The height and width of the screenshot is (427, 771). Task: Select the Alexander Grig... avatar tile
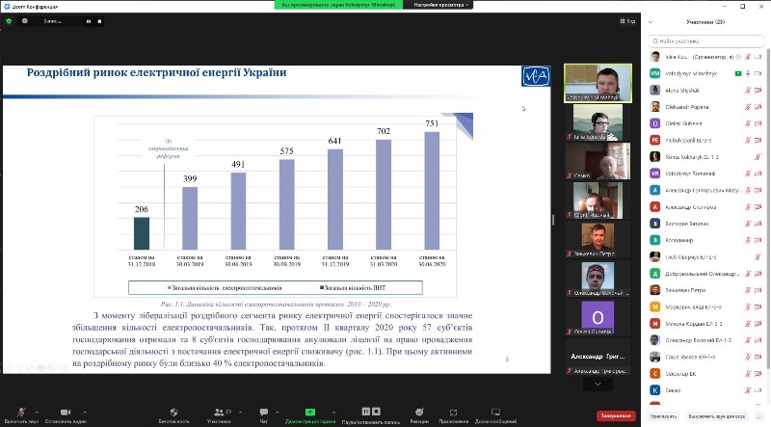[x=598, y=357]
